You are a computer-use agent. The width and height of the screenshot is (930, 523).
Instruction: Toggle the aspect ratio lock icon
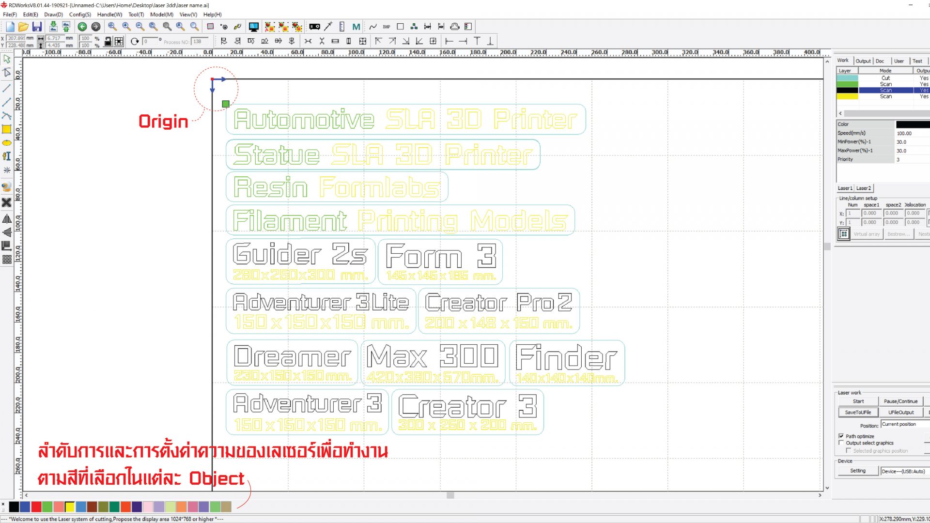(108, 41)
